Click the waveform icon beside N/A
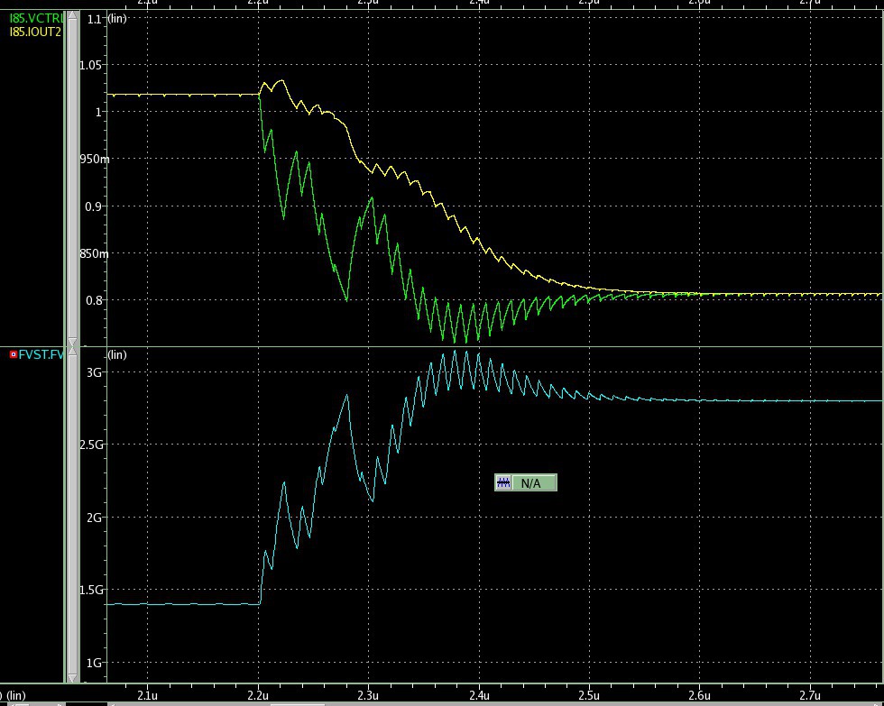 (503, 483)
